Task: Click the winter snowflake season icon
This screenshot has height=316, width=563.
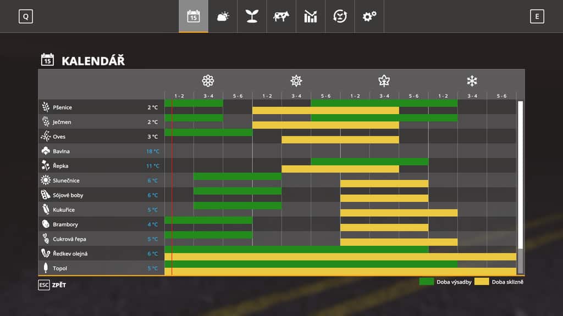Action: 472,81
